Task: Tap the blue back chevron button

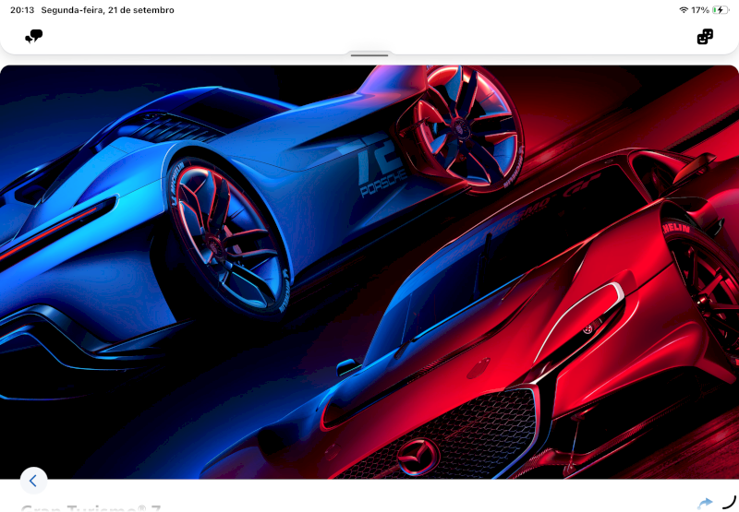Action: pyautogui.click(x=33, y=481)
